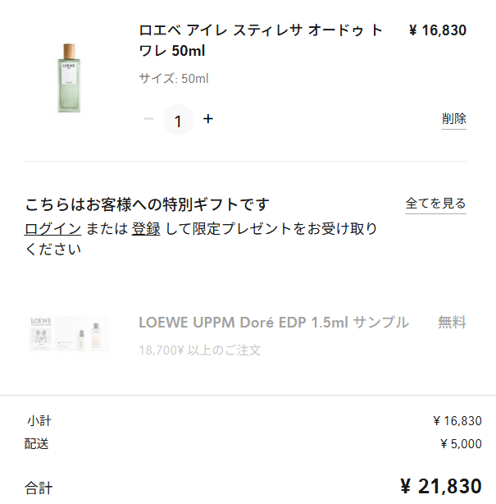
Task: Open the 全てを見る gift list link
Action: 435,204
